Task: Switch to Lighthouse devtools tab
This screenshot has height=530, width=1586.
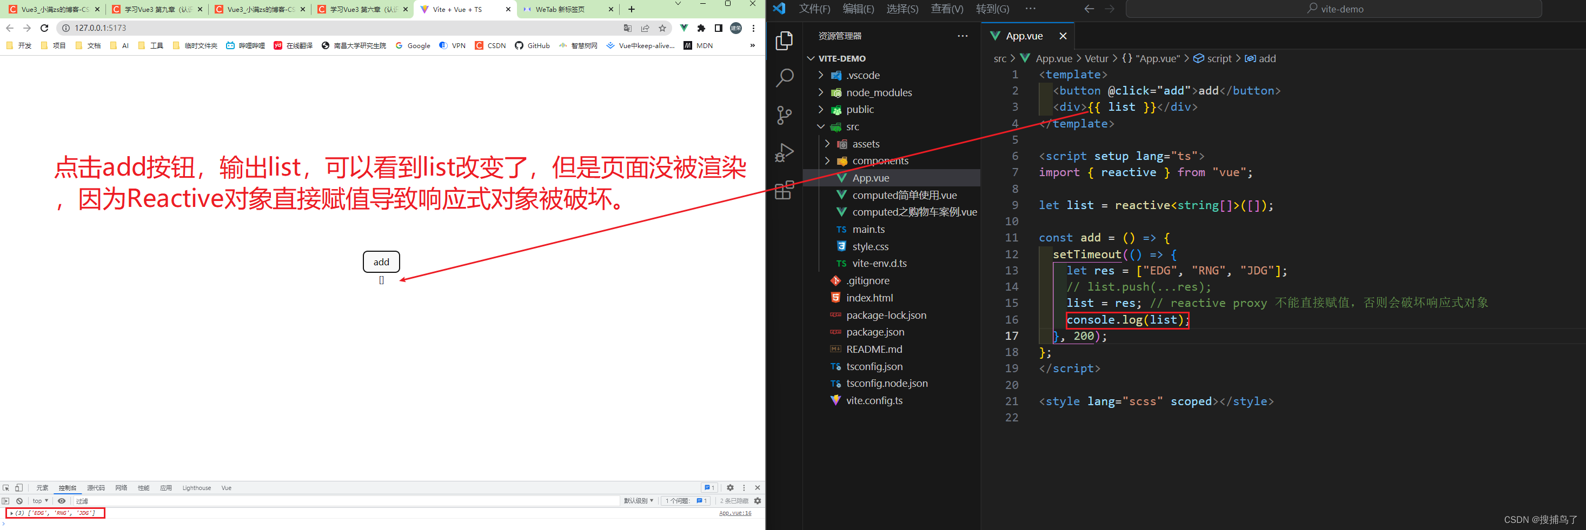Action: click(x=196, y=487)
